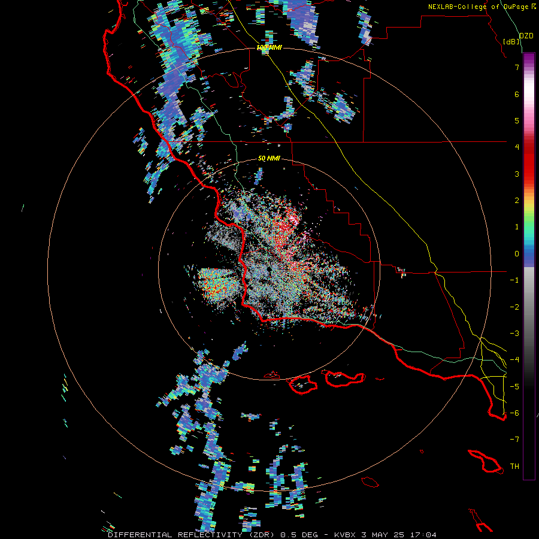Screen dimensions: 539x539
Task: Click the 6 value on color scale
Action: pos(517,94)
